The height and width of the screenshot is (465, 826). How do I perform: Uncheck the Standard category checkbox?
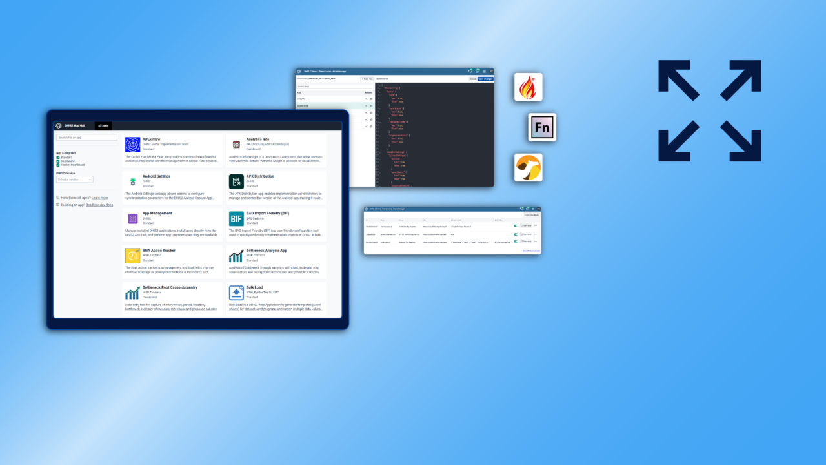click(x=58, y=157)
